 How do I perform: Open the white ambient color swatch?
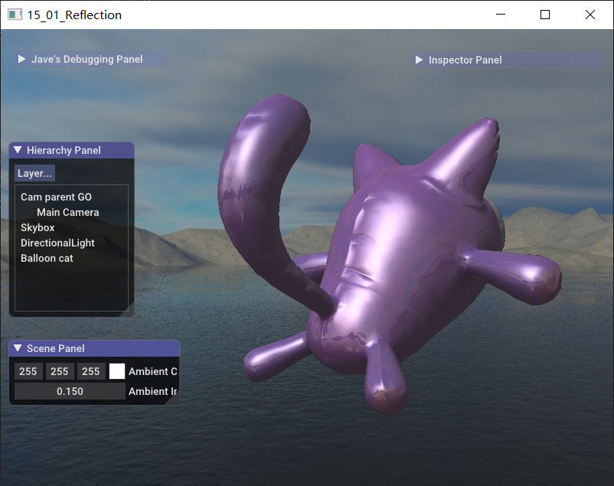pyautogui.click(x=116, y=371)
